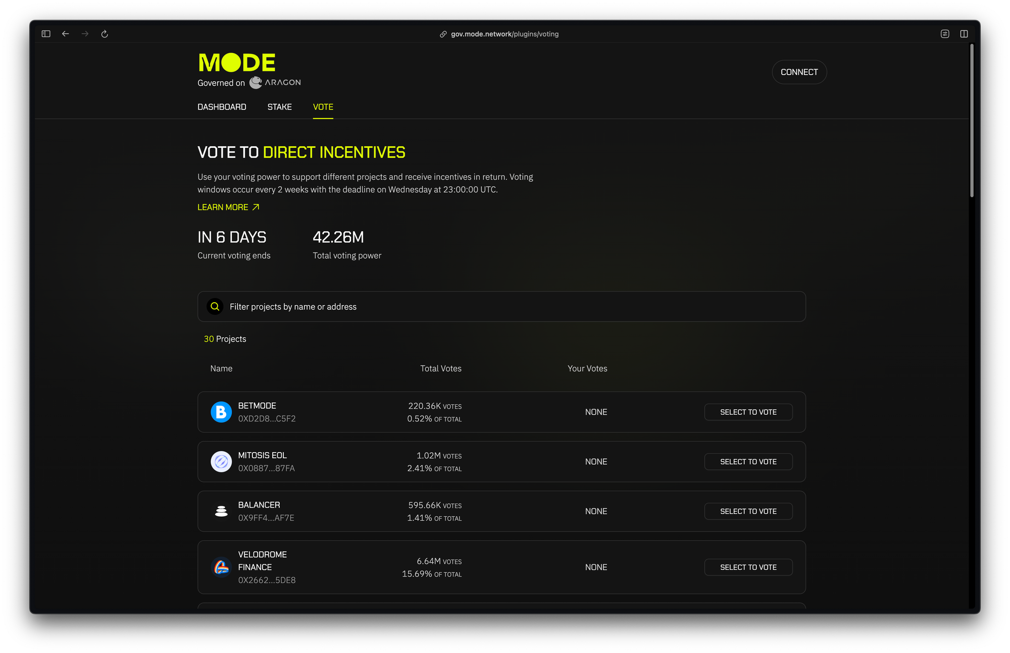Select to vote for Velodrome Finance
Screen dimensions: 1010x653
[748, 567]
